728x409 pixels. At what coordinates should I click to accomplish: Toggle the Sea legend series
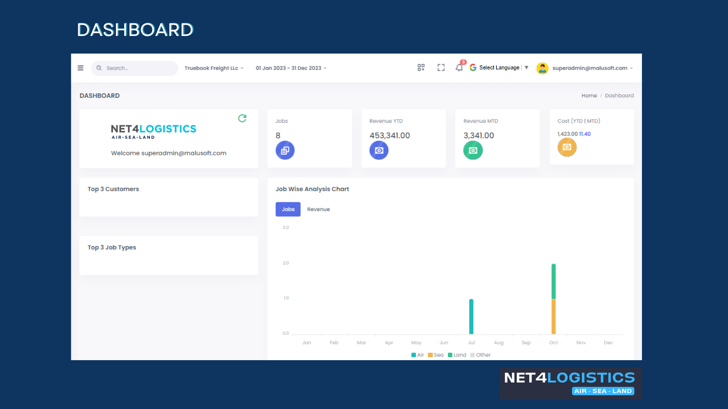[x=436, y=355]
